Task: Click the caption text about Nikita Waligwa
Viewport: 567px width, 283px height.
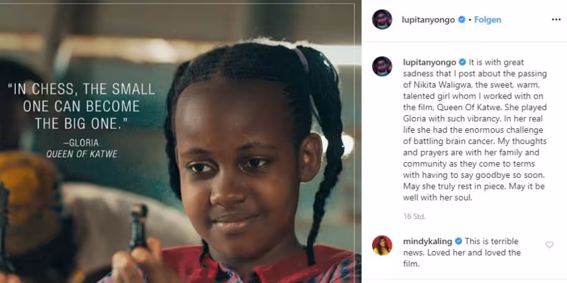Action: (x=475, y=130)
